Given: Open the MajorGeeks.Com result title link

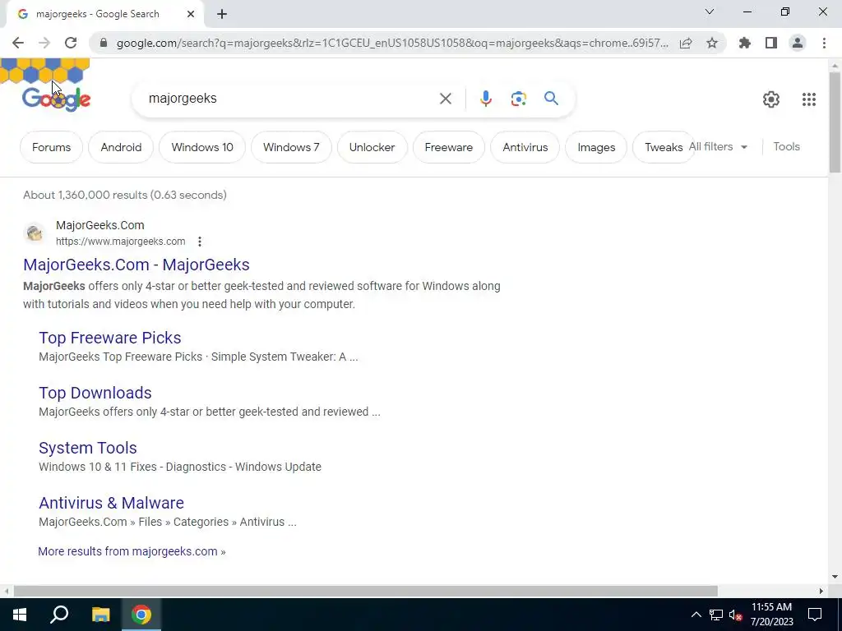Looking at the screenshot, I should tap(136, 265).
